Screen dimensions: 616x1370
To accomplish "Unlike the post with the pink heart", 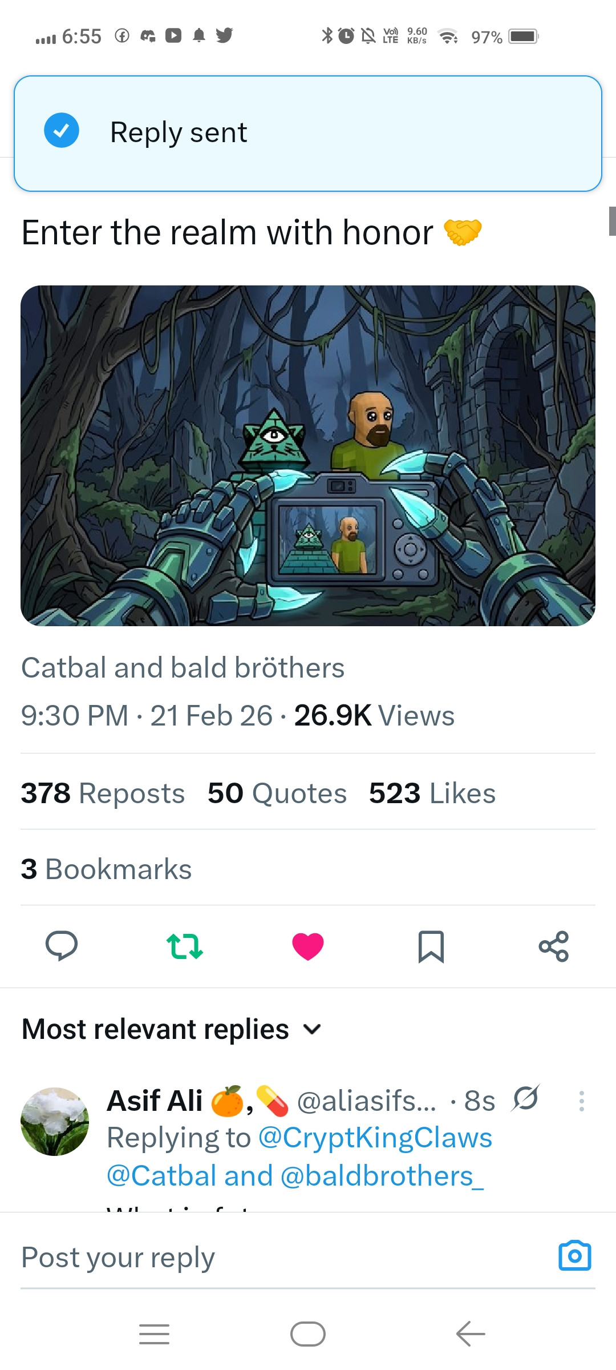I will (x=308, y=946).
